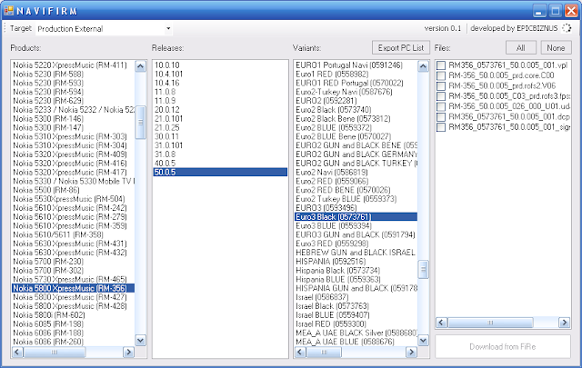Screen dimensions: 582x368
Task: Select Nokia 5230 (RM-588) product
Action: (48, 75)
